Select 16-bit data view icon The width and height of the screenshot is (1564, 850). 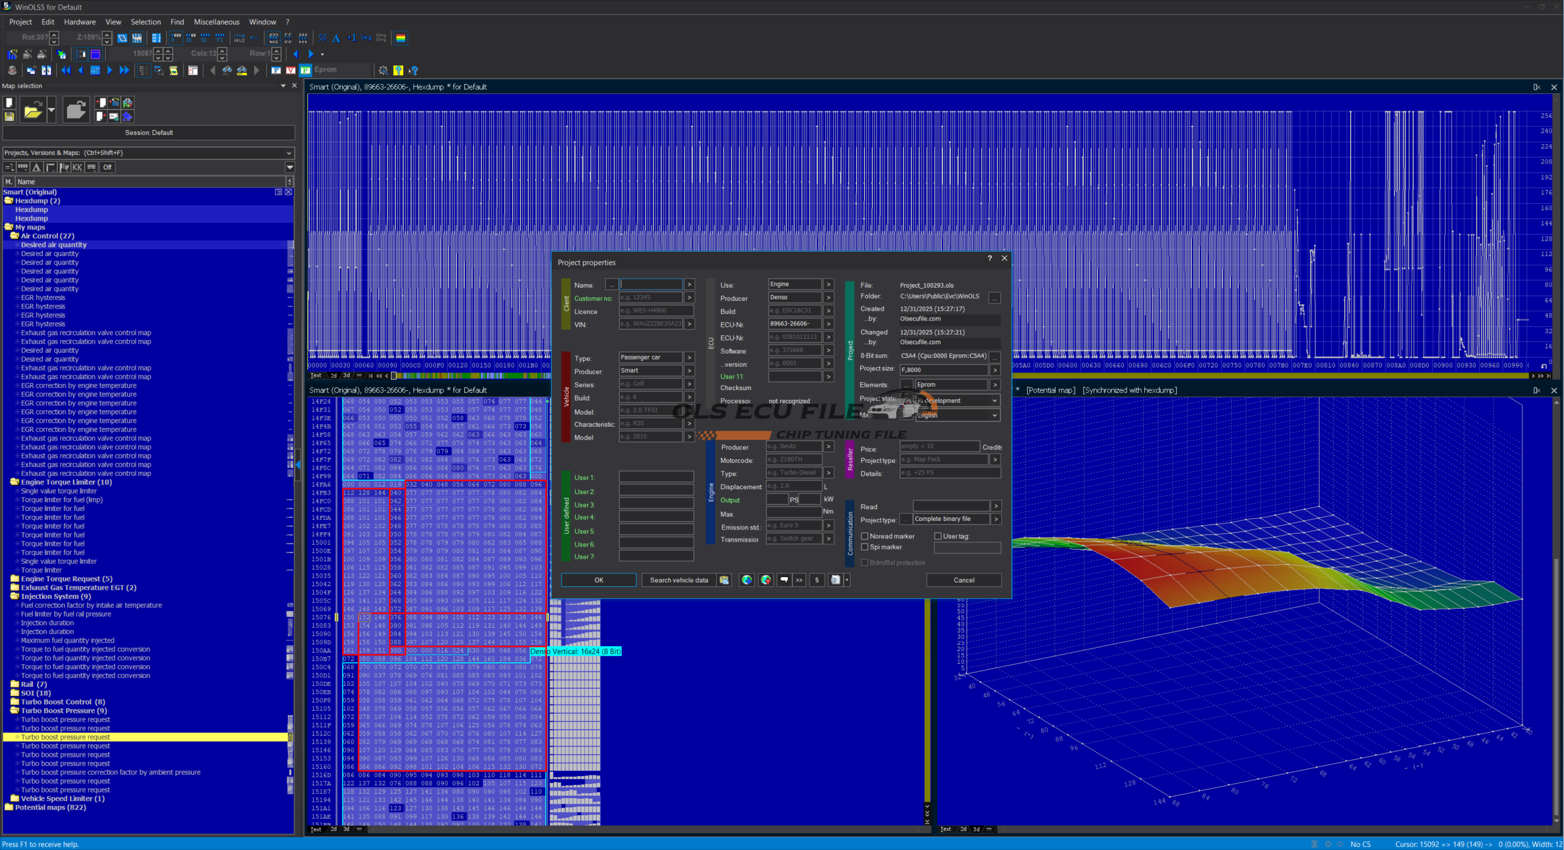191,38
